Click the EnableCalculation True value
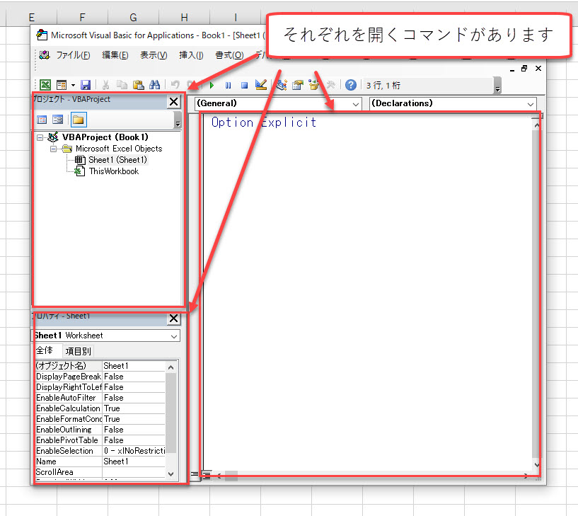This screenshot has width=578, height=516. click(134, 408)
